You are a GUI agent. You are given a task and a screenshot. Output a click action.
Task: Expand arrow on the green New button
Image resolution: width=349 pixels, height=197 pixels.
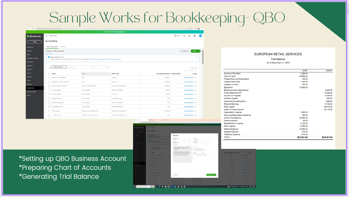(x=199, y=51)
